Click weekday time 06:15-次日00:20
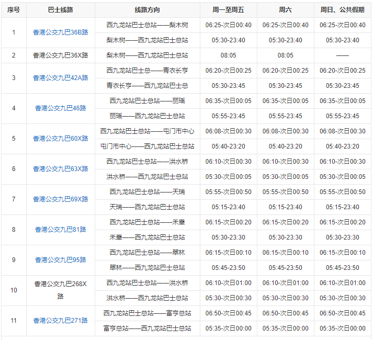Screen dimensions: 373x340 click(229, 222)
